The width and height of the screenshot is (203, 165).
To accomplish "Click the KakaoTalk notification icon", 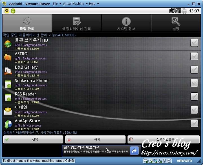I will [7, 11].
